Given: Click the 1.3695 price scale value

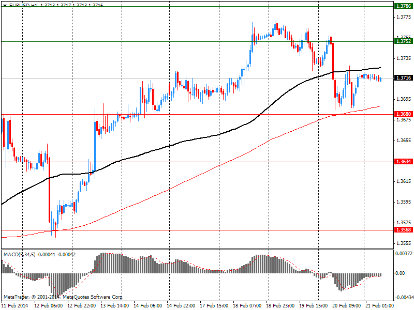Looking at the screenshot, I should point(404,99).
